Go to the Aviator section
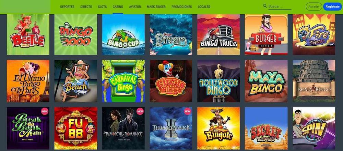The width and height of the screenshot is (343, 151). coord(135,7)
